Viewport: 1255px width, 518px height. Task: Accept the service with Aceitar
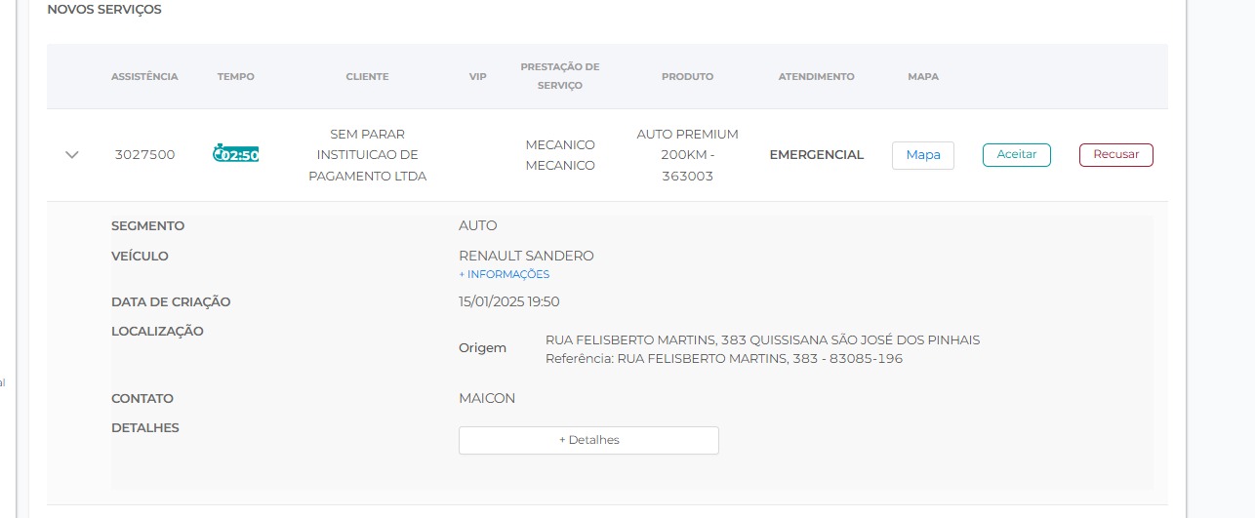1016,155
